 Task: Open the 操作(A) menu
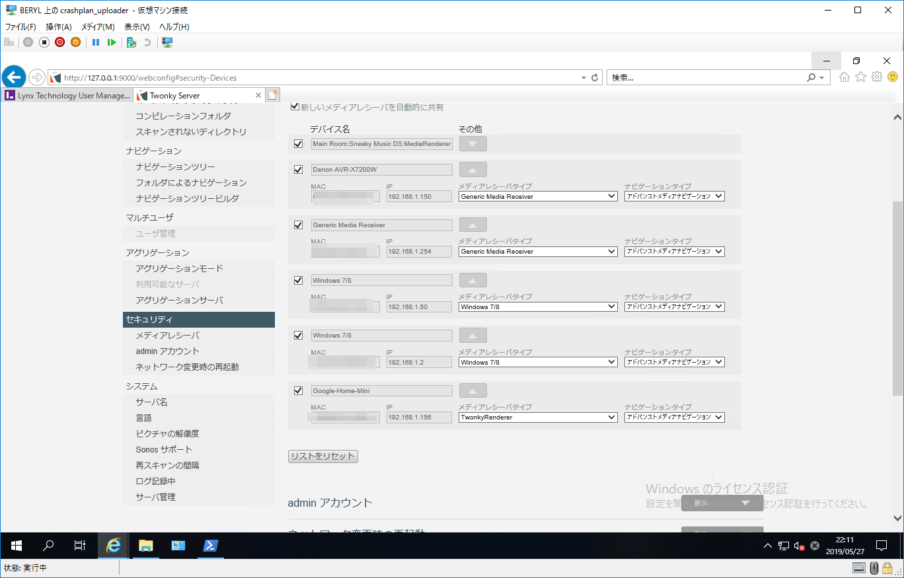coord(59,27)
